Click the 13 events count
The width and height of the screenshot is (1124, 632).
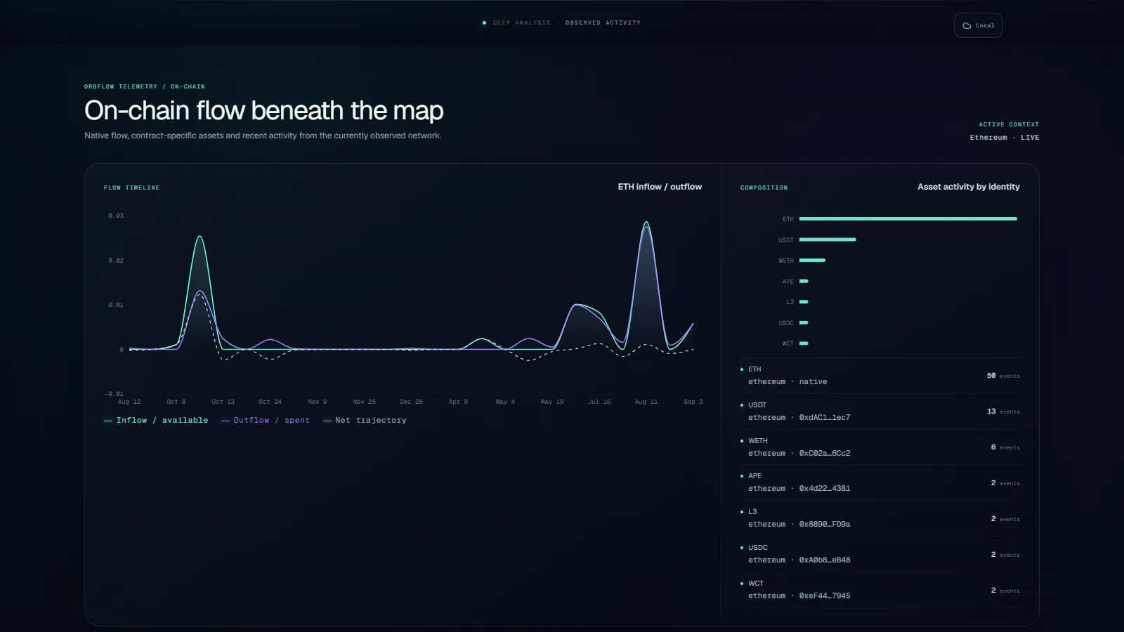(1003, 412)
